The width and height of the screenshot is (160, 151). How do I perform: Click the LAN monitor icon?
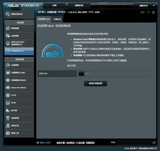tap(8, 73)
